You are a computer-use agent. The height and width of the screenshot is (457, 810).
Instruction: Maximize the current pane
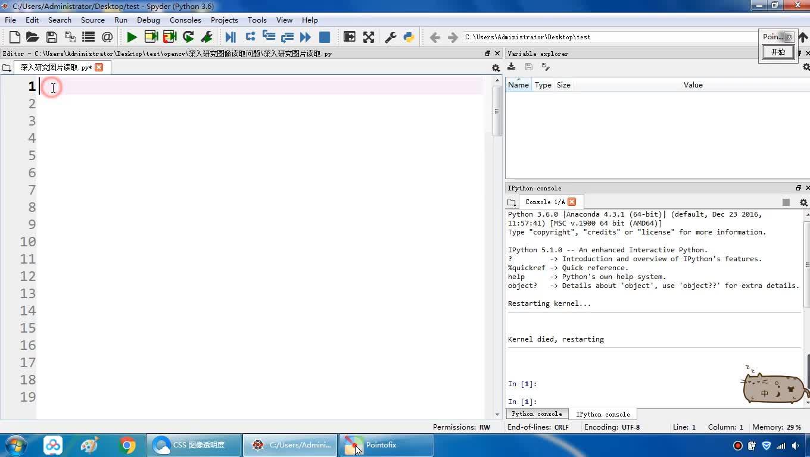[x=369, y=37]
